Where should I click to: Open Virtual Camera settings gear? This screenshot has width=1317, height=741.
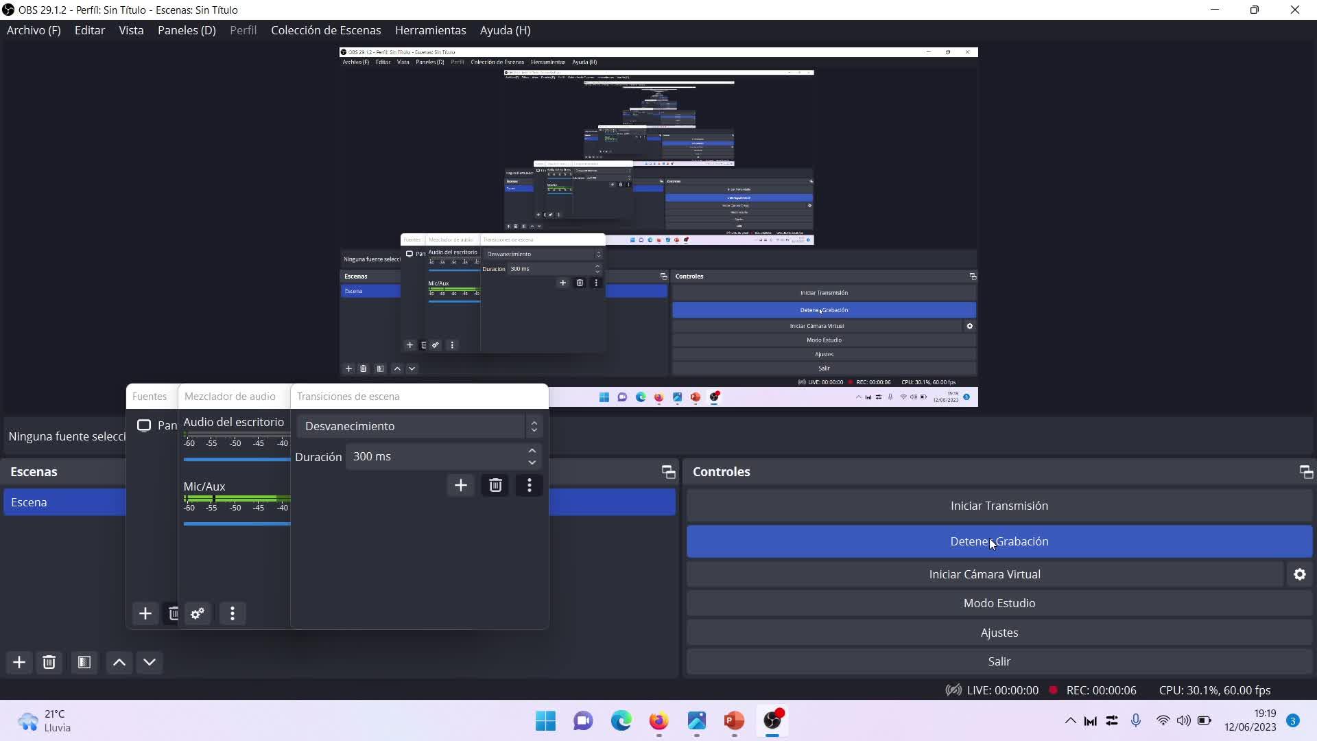(x=1300, y=574)
